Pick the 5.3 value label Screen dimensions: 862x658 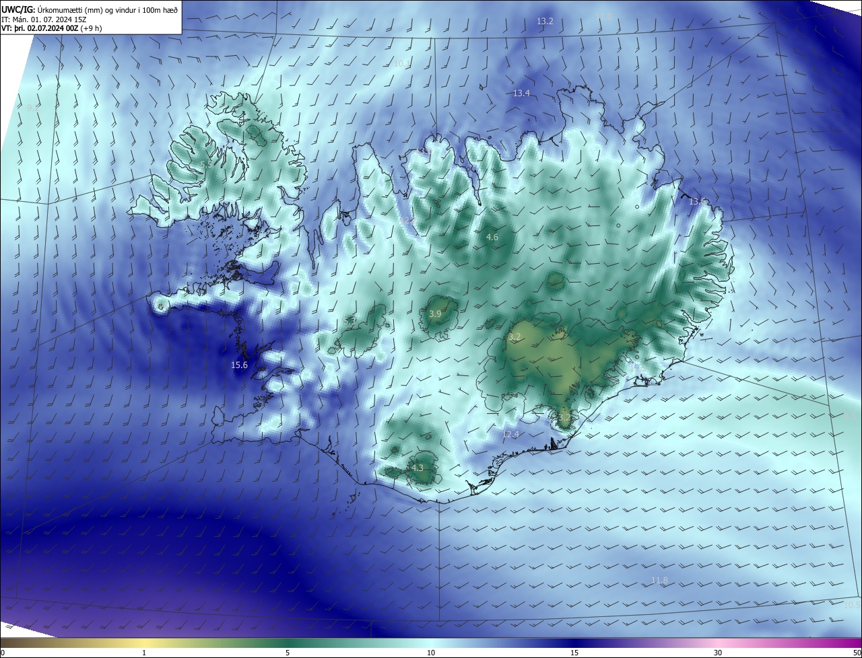pos(350,322)
